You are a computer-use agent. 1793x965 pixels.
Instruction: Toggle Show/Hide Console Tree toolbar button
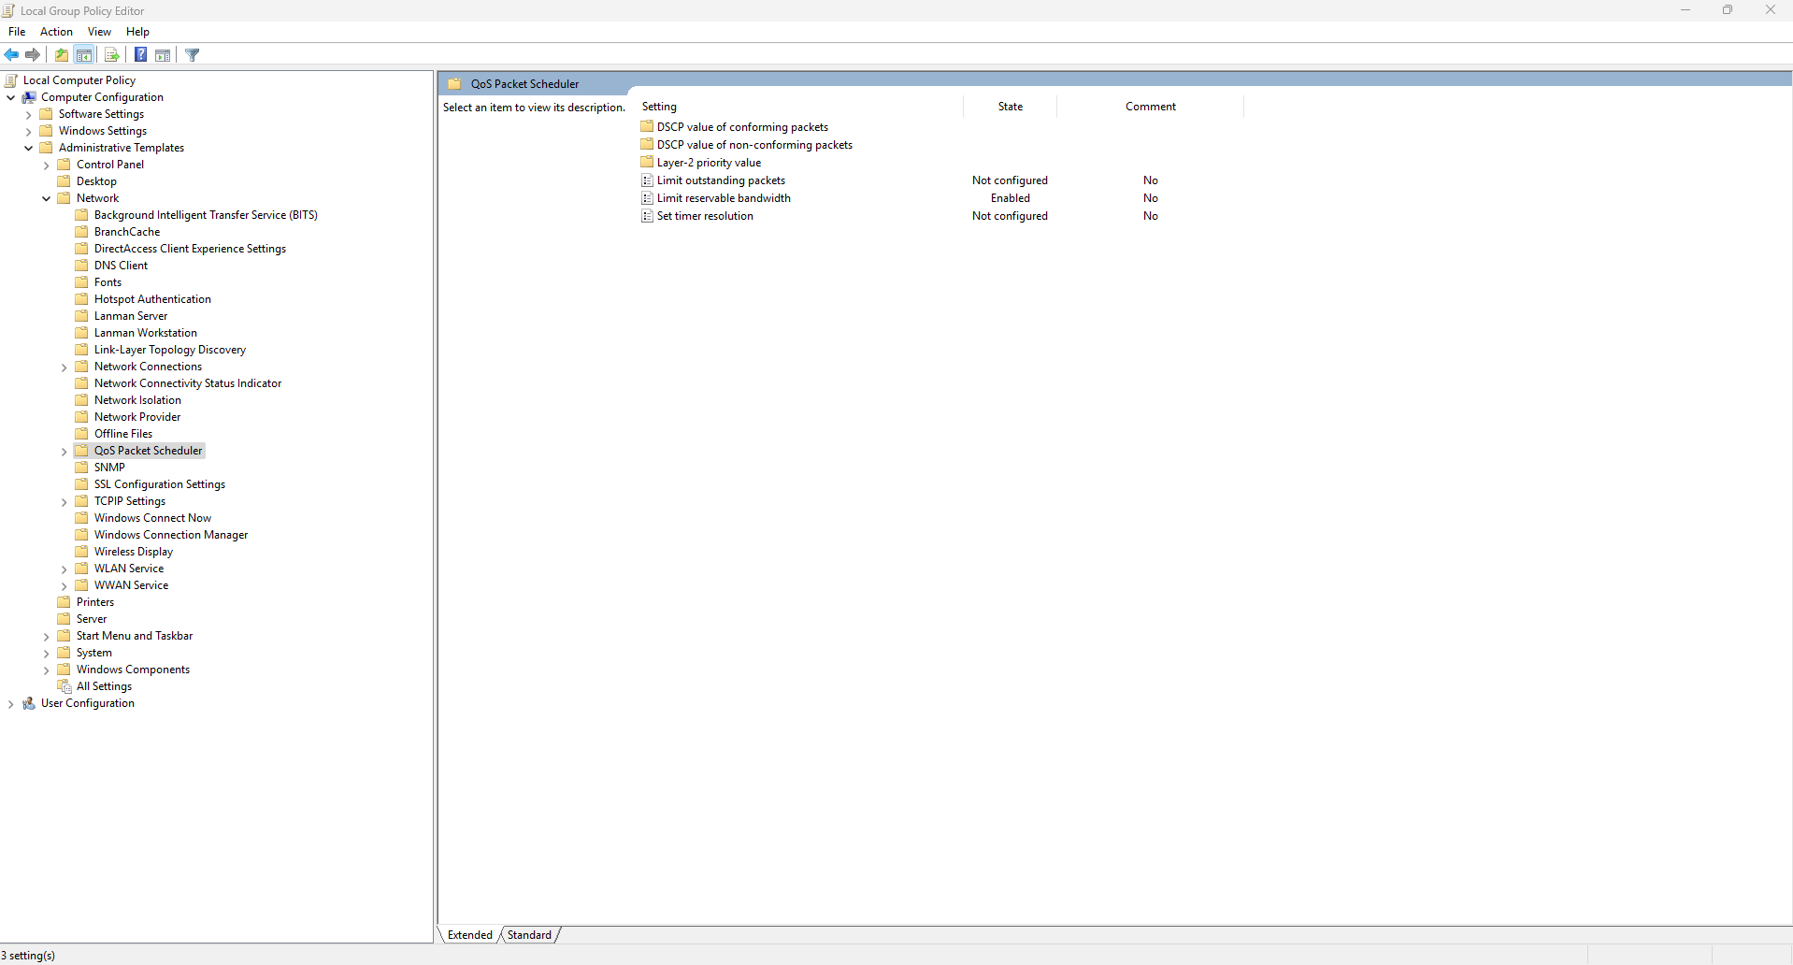84,55
